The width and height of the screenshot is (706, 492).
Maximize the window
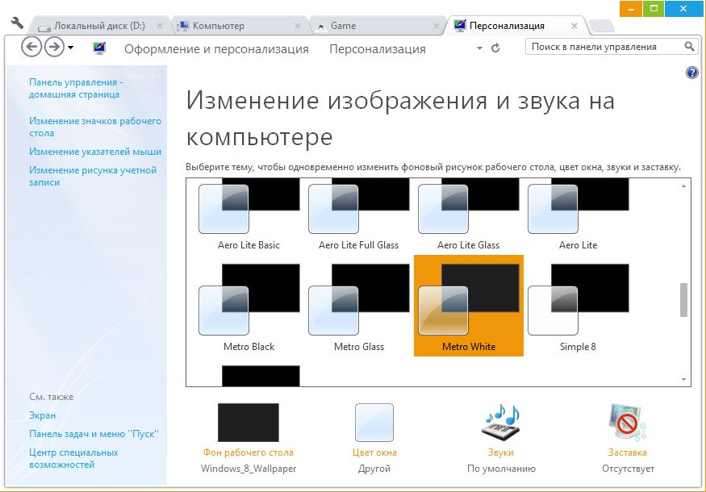pos(654,9)
